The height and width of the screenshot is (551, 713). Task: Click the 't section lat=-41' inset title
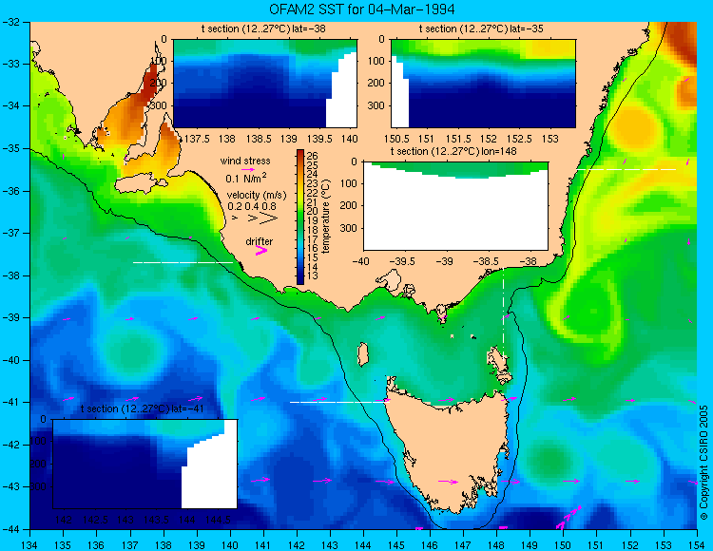pyautogui.click(x=143, y=408)
